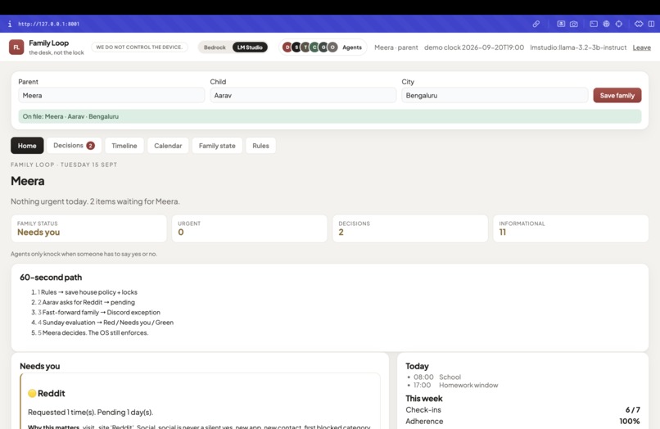Click the download tray icon in the blue bar
This screenshot has width=660, height=429.
[x=561, y=24]
